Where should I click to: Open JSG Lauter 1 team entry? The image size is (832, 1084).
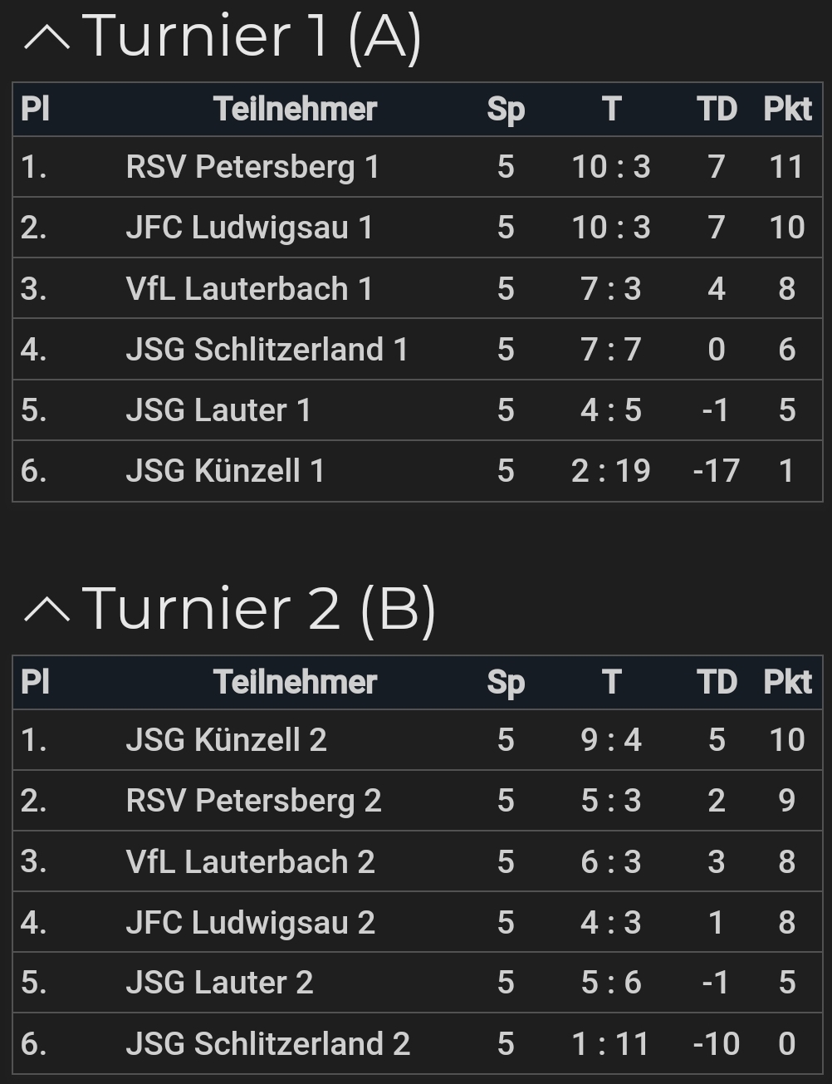(x=418, y=410)
